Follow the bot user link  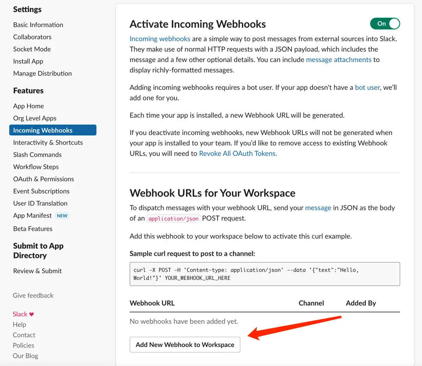click(367, 87)
